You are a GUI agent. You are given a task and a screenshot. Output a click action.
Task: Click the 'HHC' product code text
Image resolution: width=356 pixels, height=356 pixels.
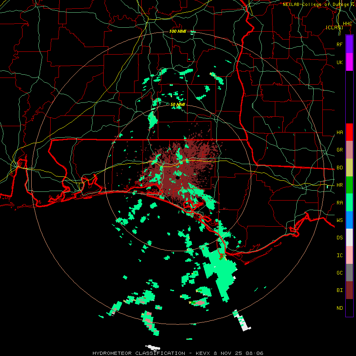point(347,24)
